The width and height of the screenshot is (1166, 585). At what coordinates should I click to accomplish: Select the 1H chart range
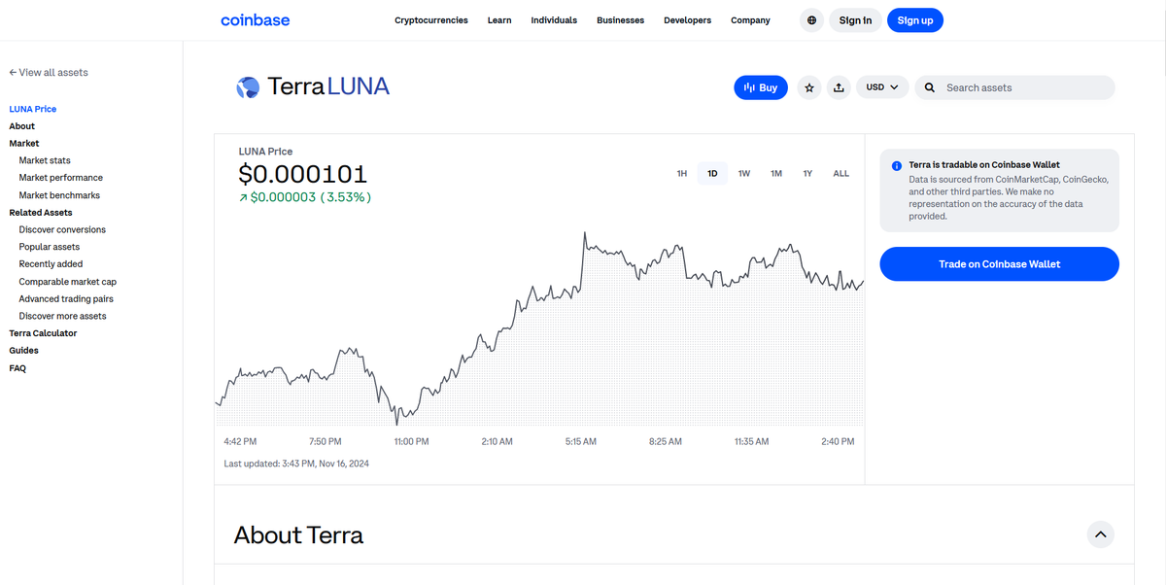click(682, 174)
